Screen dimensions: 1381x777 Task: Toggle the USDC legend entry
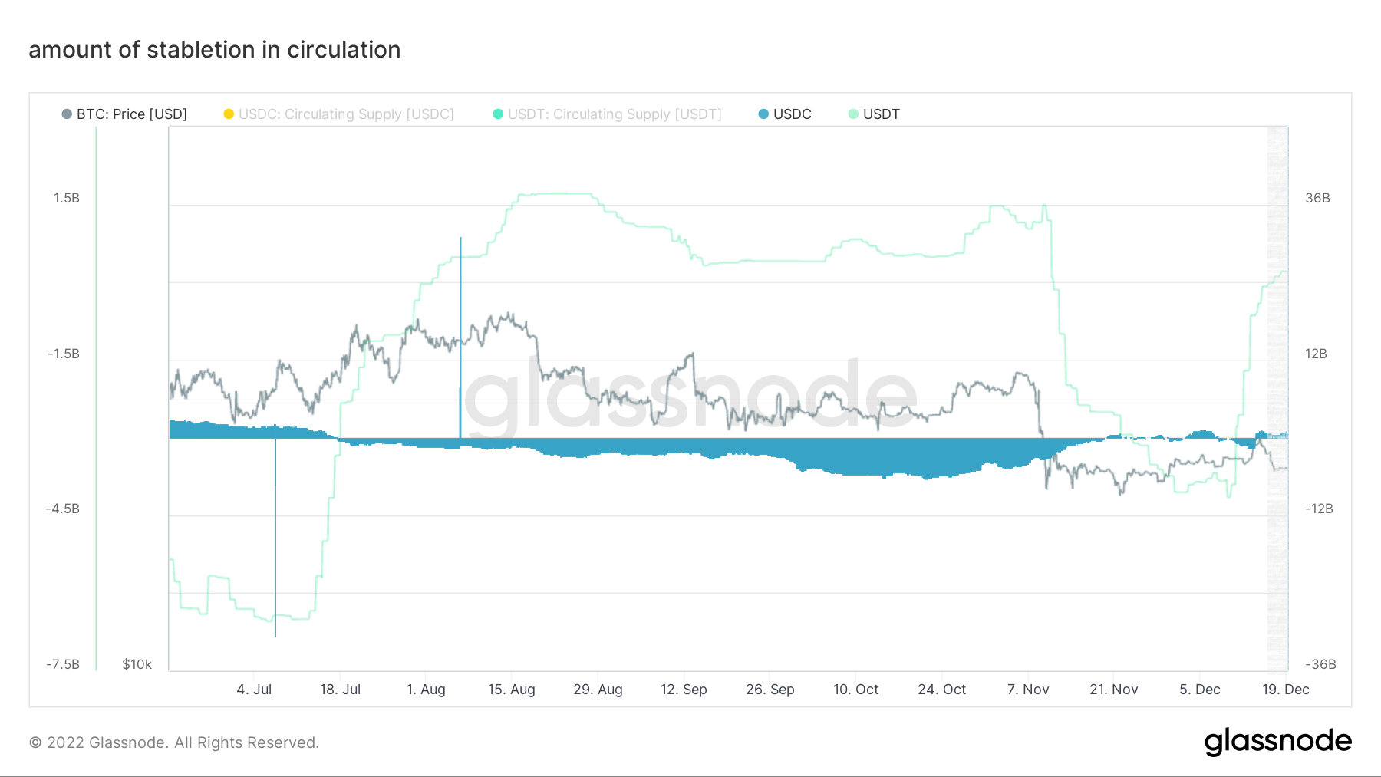click(785, 114)
